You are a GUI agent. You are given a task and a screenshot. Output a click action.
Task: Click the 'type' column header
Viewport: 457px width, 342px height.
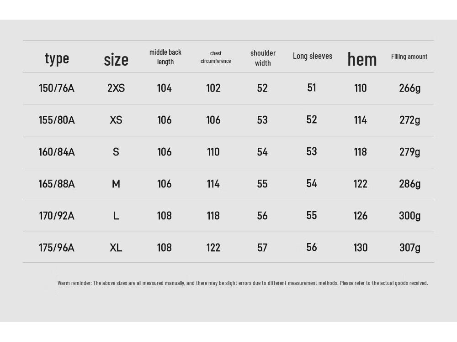click(x=57, y=59)
